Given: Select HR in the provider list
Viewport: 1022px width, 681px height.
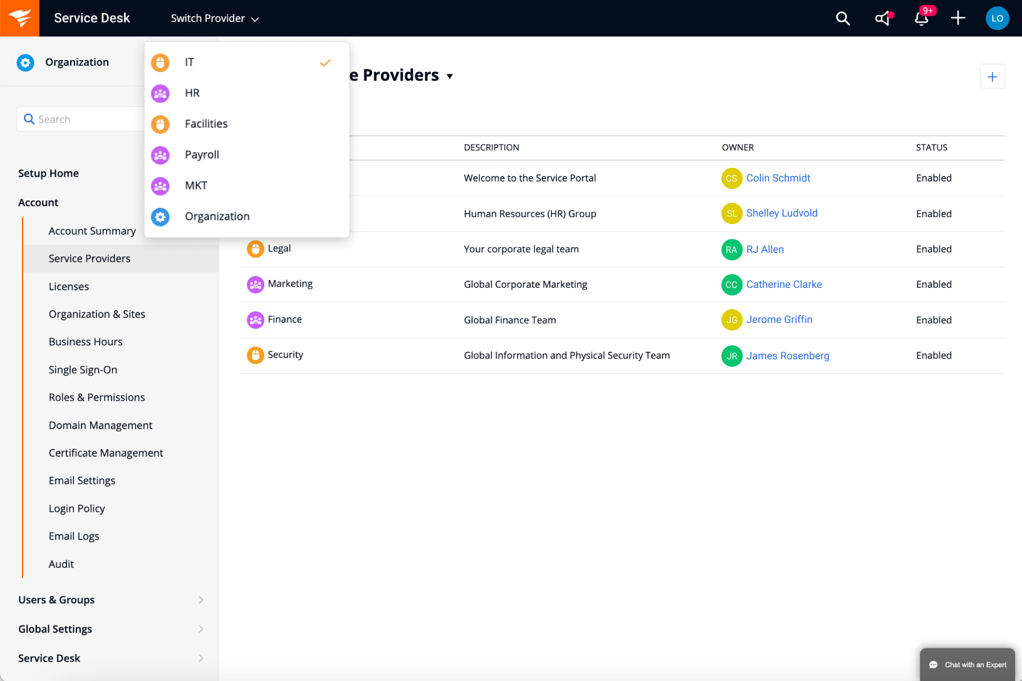Looking at the screenshot, I should pyautogui.click(x=192, y=93).
